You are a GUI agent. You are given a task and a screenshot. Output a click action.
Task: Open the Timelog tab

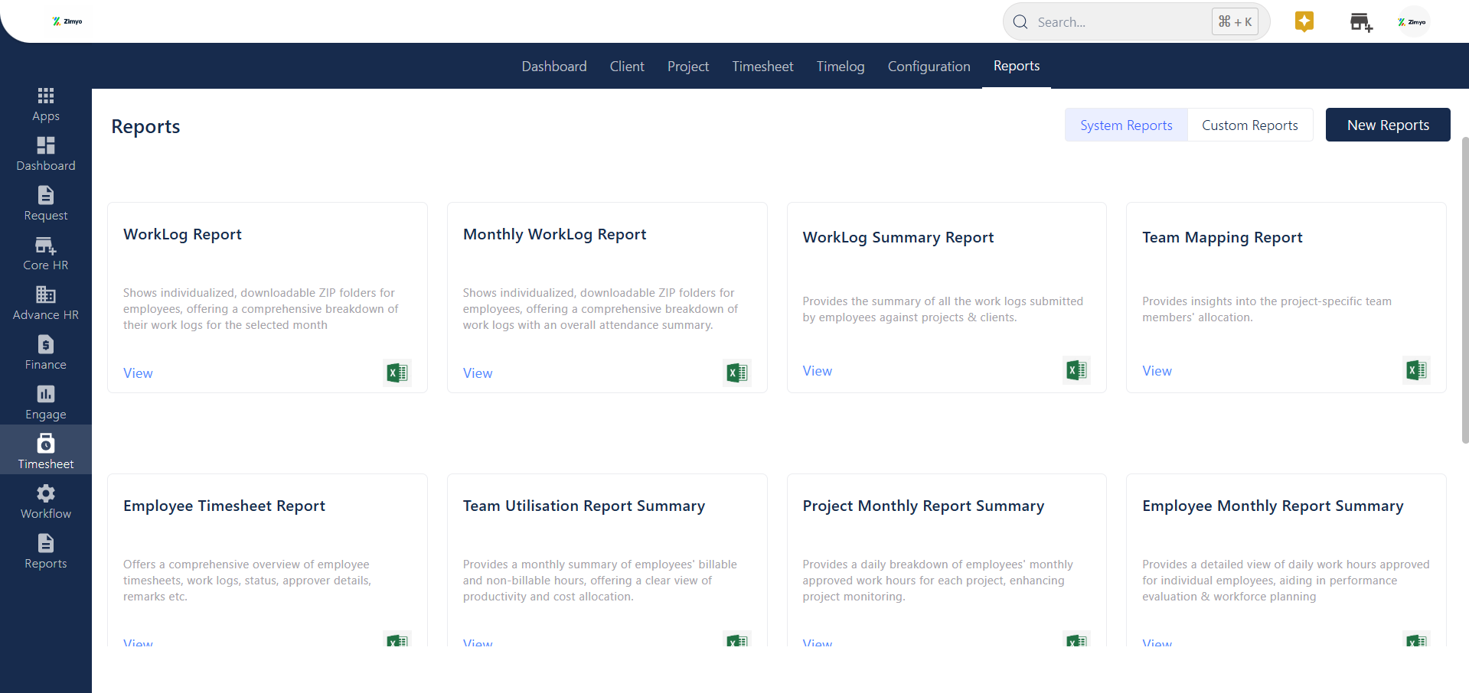[841, 67]
